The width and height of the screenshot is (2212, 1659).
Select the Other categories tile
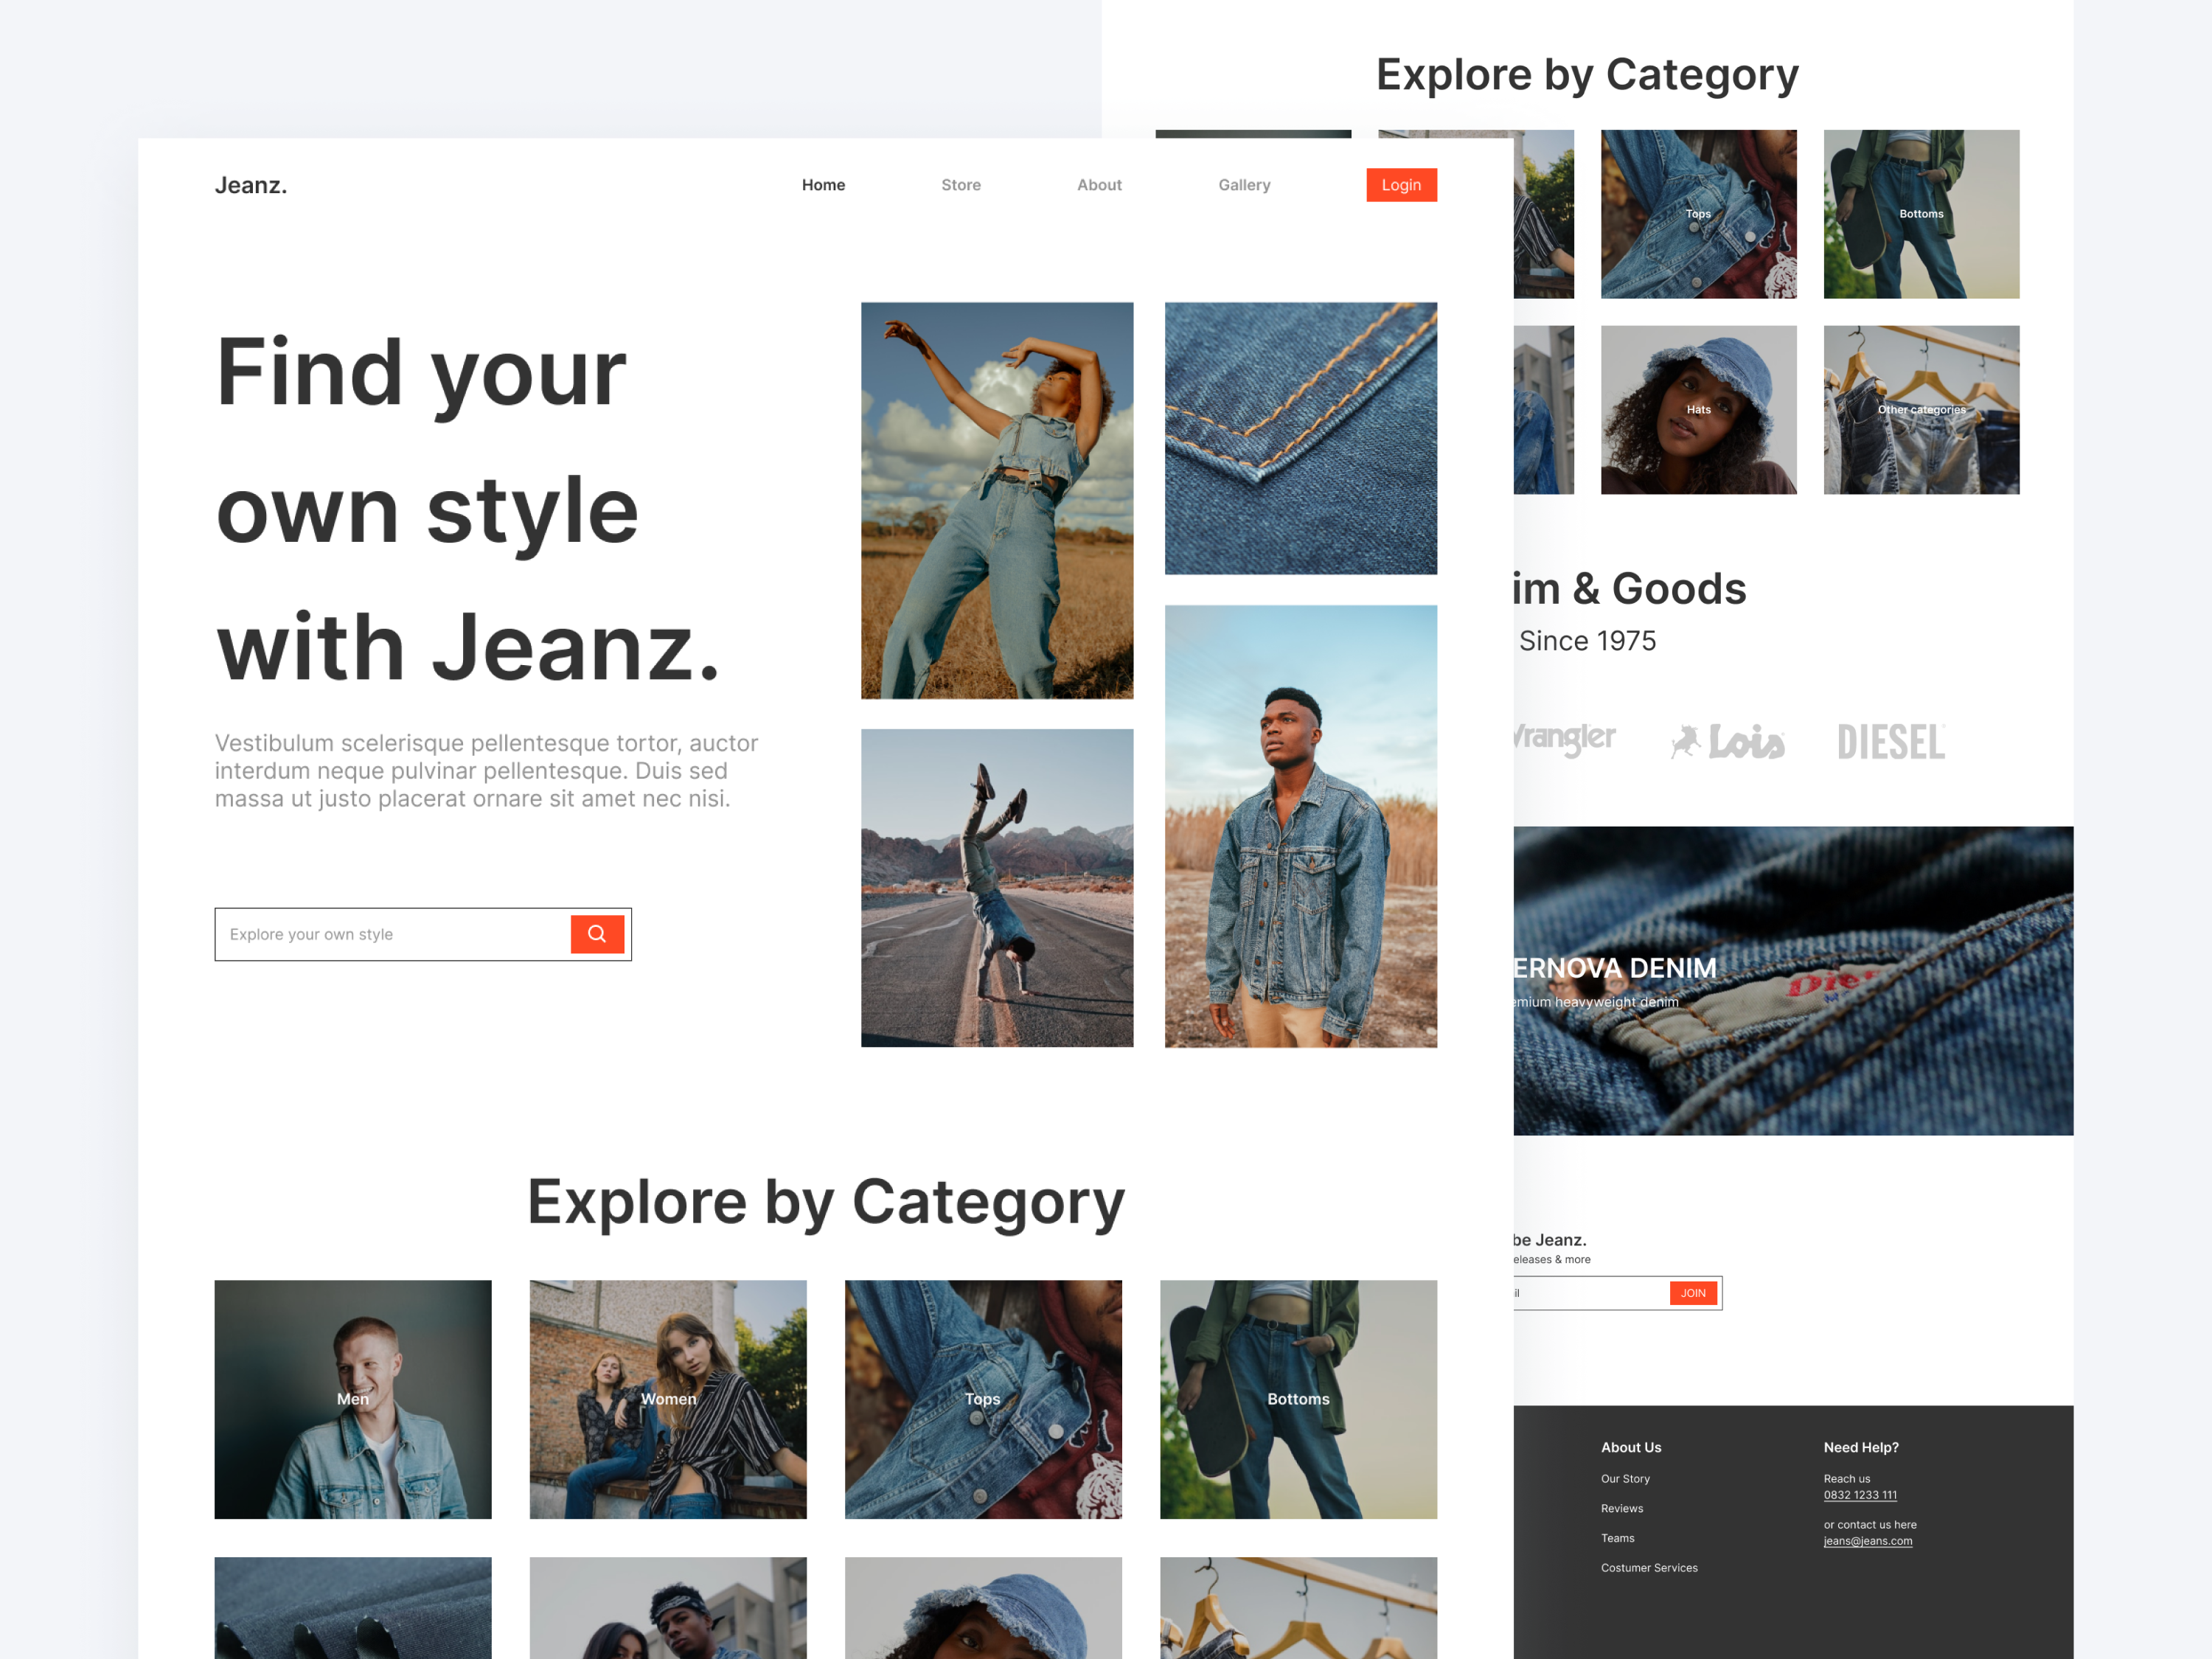1920,409
